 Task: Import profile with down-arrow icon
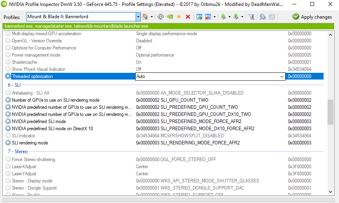(x=236, y=17)
